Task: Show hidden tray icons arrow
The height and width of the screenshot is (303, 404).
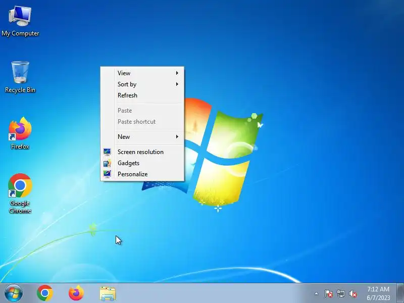Action: [317, 293]
